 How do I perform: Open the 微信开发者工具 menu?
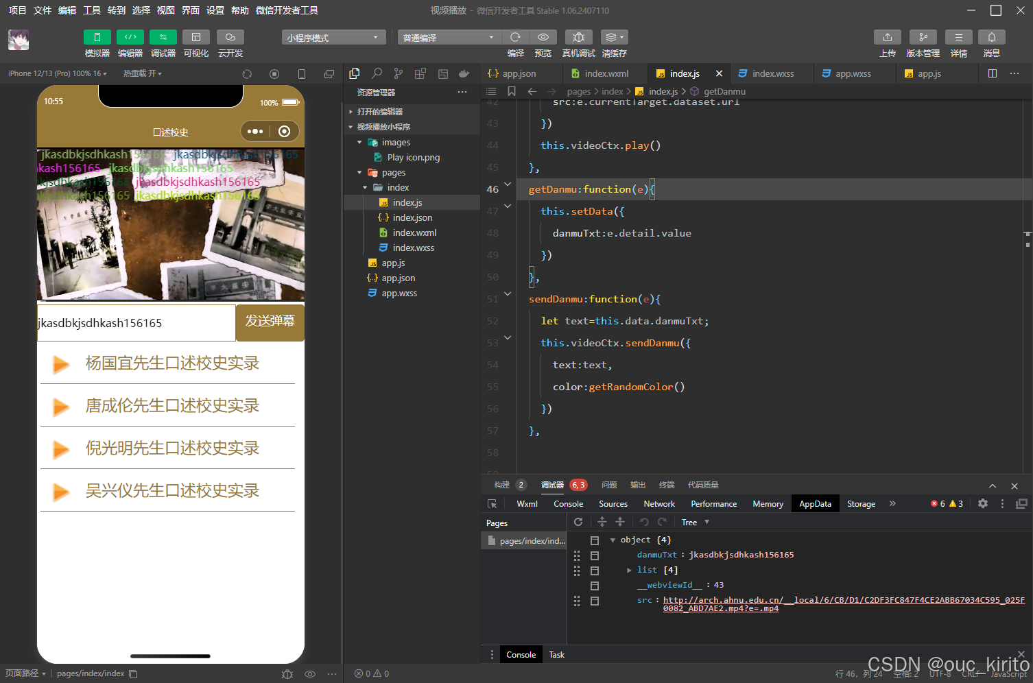click(x=287, y=10)
